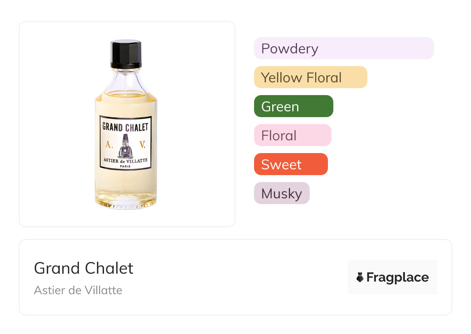Click the Fragplace perfume bottle logo icon

coord(360,277)
